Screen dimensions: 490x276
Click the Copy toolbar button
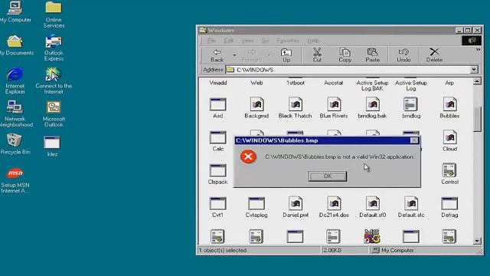[345, 55]
